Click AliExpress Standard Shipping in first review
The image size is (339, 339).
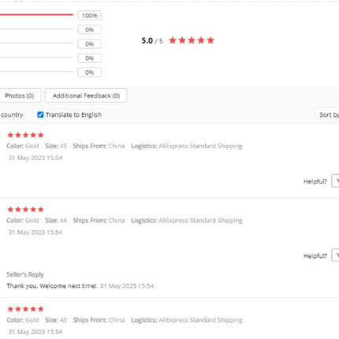[x=200, y=146]
